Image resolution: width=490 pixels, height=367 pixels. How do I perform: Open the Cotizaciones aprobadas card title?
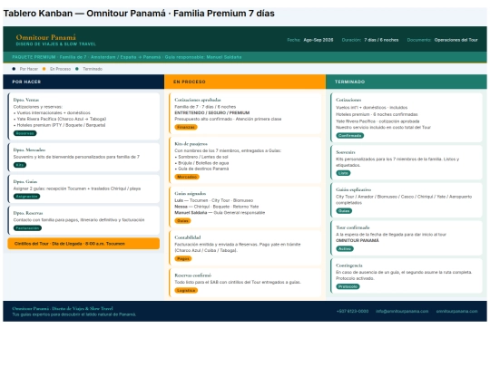pyautogui.click(x=198, y=100)
